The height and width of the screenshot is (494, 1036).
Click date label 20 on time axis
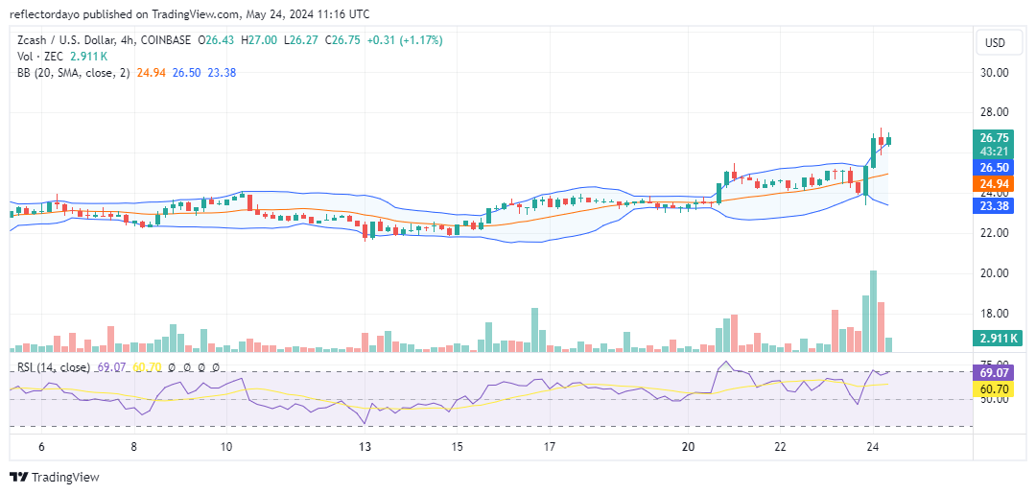(688, 447)
